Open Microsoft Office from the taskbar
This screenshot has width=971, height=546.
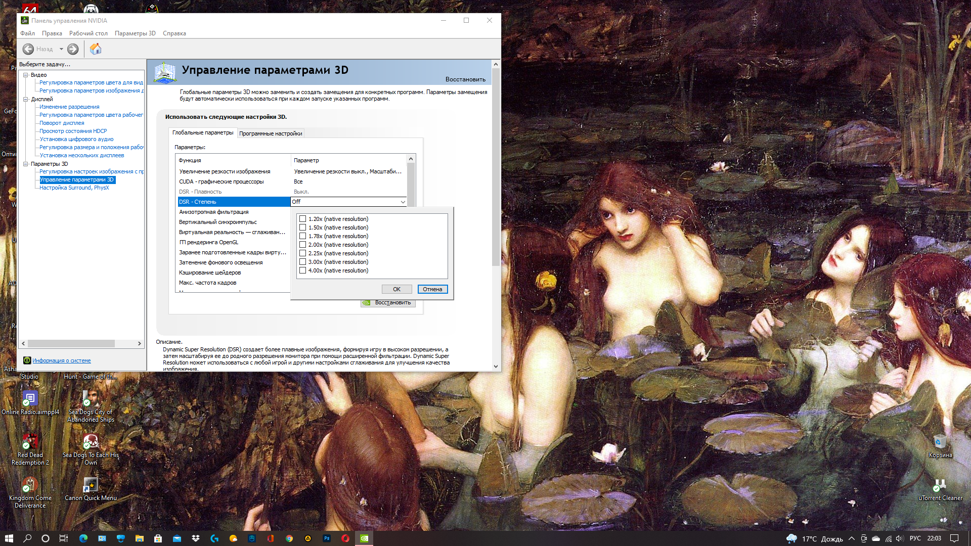pos(271,538)
